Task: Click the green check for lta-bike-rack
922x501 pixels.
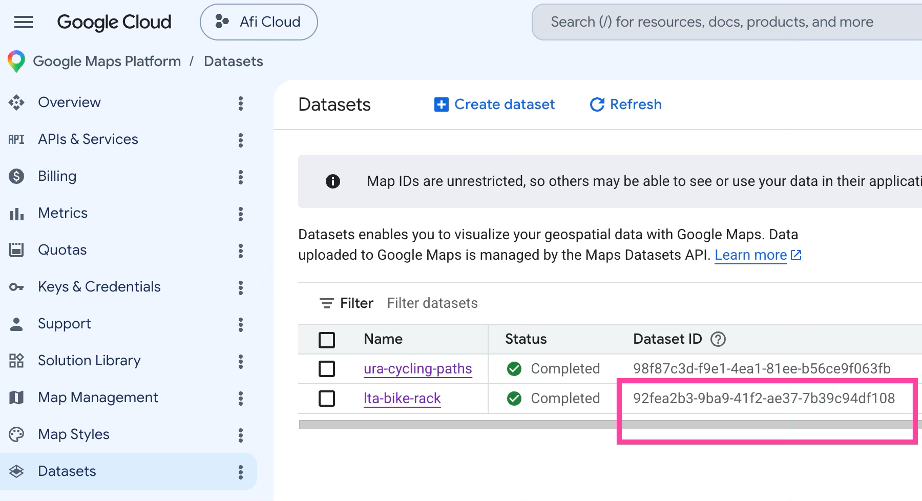Action: [x=514, y=399]
